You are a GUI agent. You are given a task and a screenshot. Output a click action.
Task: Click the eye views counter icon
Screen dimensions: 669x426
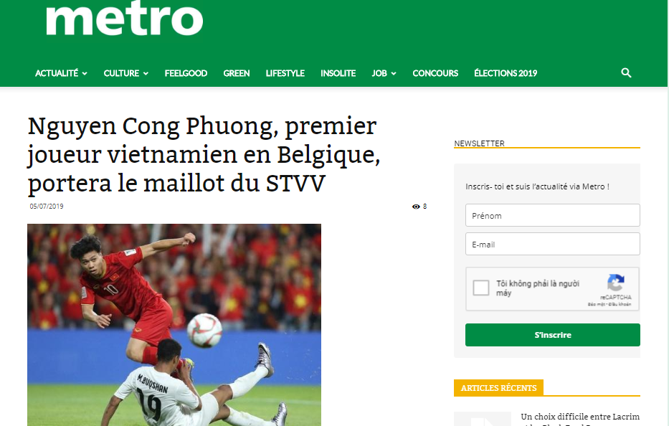coord(416,207)
